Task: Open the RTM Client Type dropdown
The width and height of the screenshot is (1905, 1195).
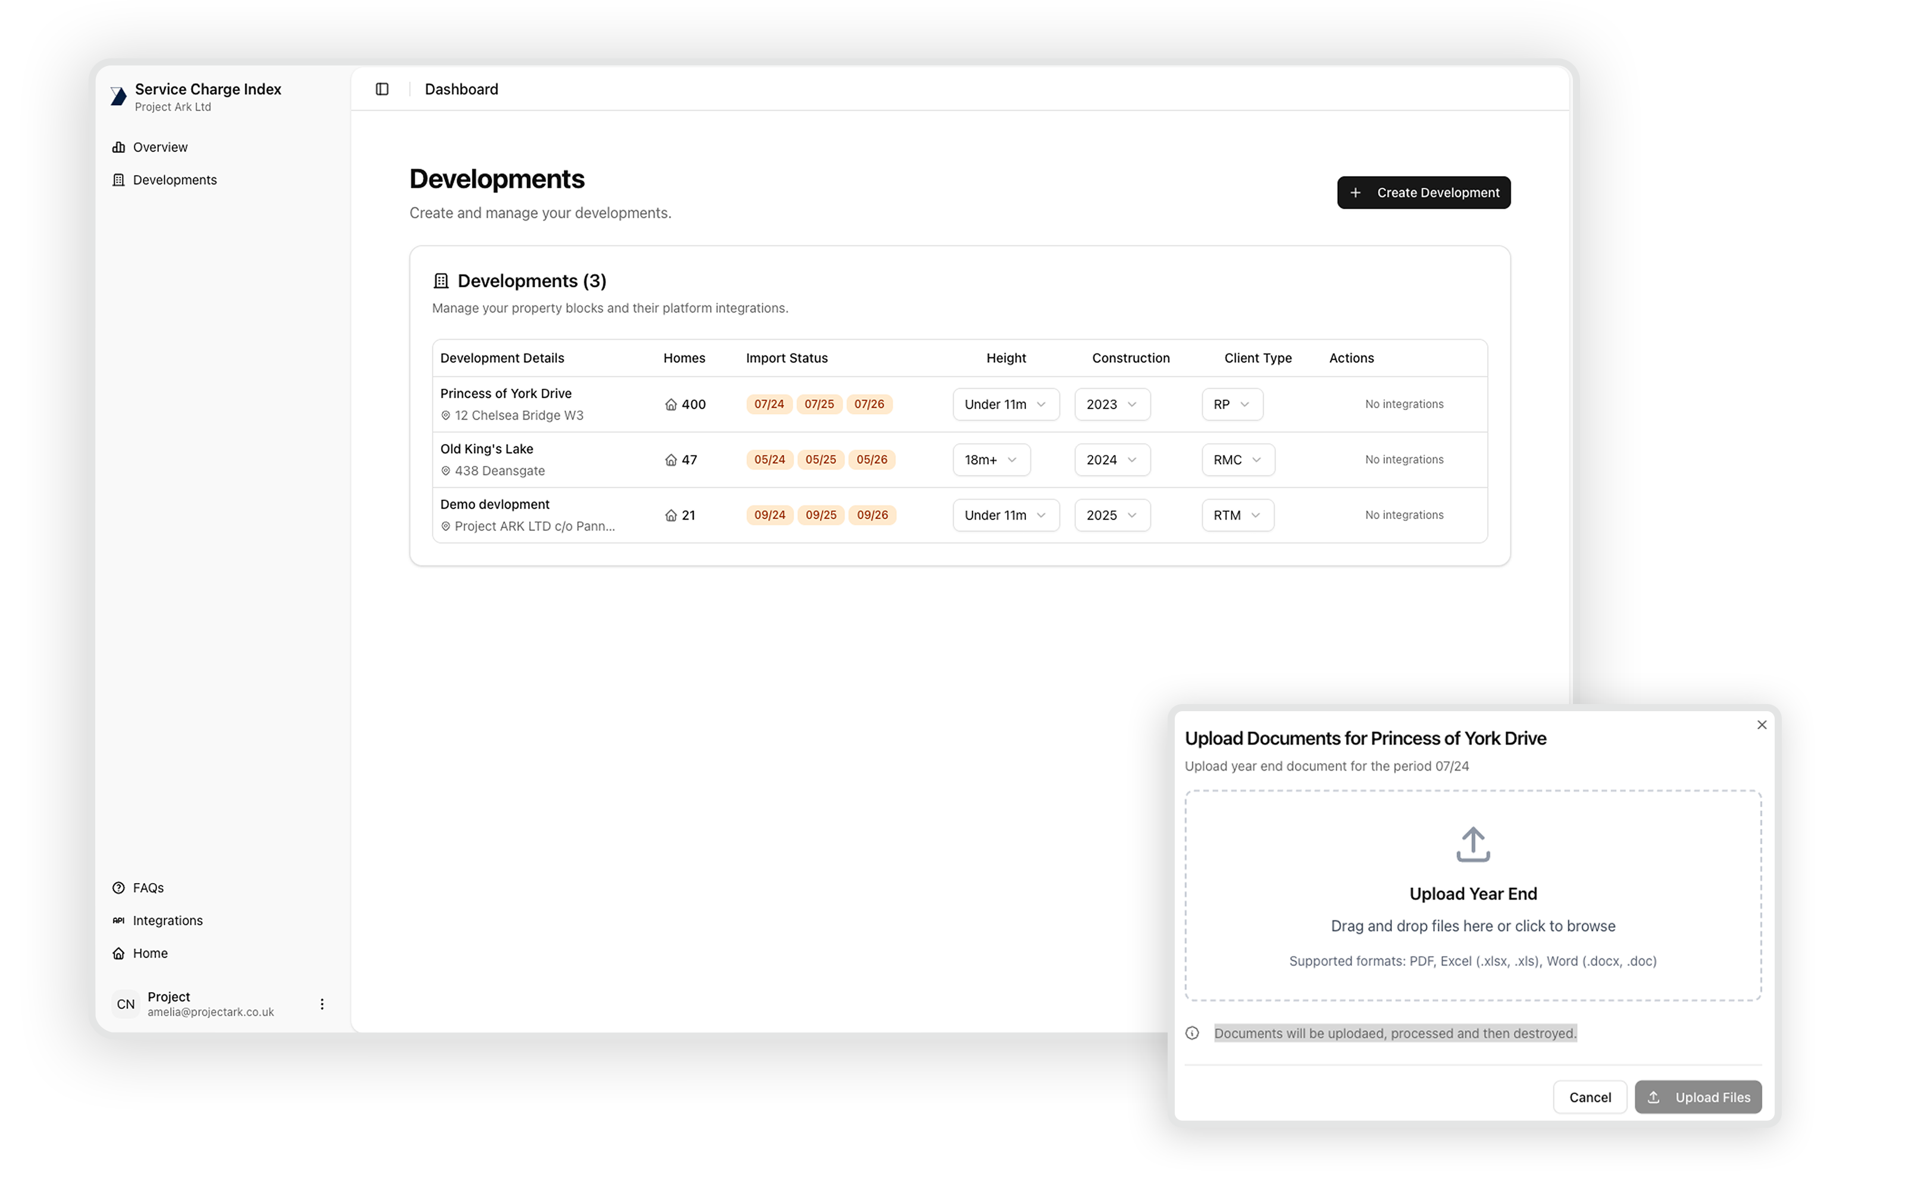Action: [1237, 515]
